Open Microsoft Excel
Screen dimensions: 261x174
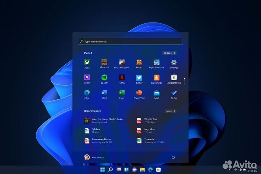(122, 95)
